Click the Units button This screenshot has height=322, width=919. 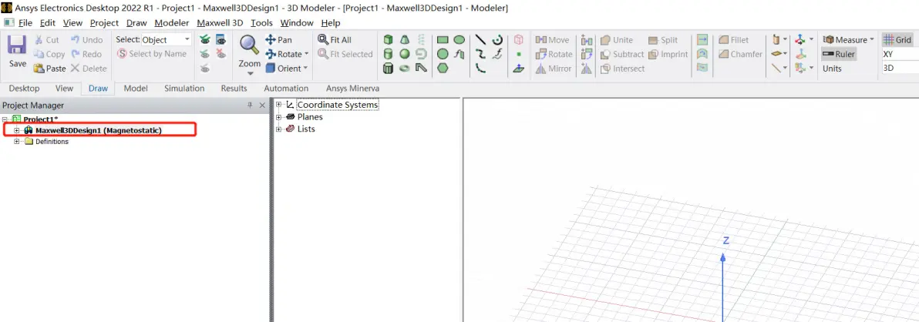pos(832,68)
